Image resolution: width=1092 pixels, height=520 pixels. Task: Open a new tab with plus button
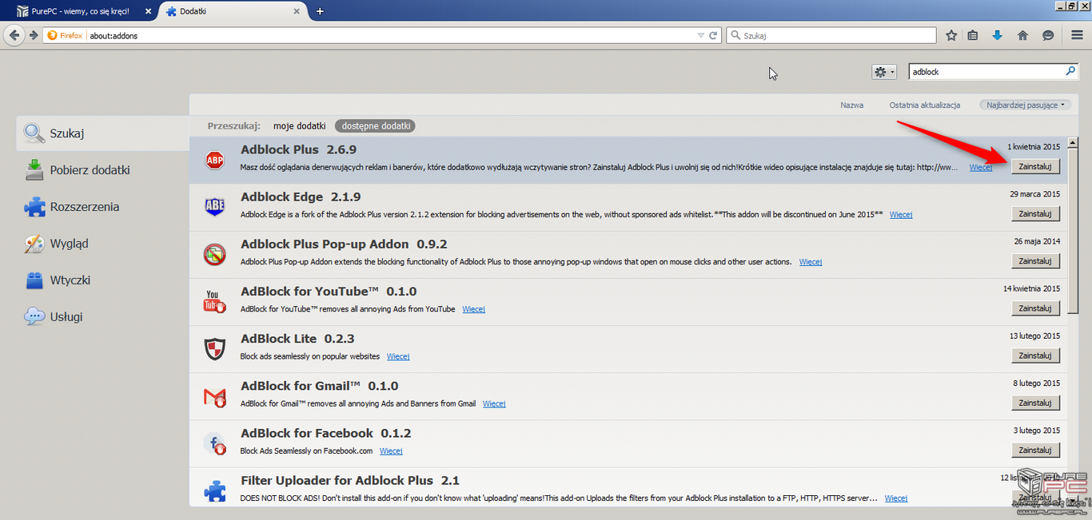coord(320,11)
